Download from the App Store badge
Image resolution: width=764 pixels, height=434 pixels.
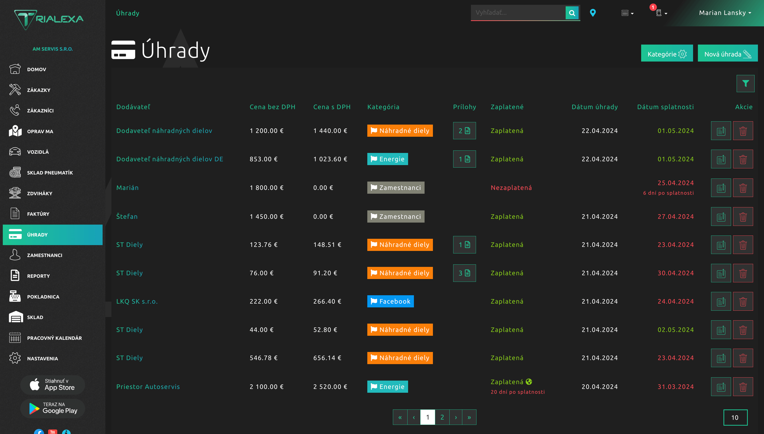(x=52, y=385)
